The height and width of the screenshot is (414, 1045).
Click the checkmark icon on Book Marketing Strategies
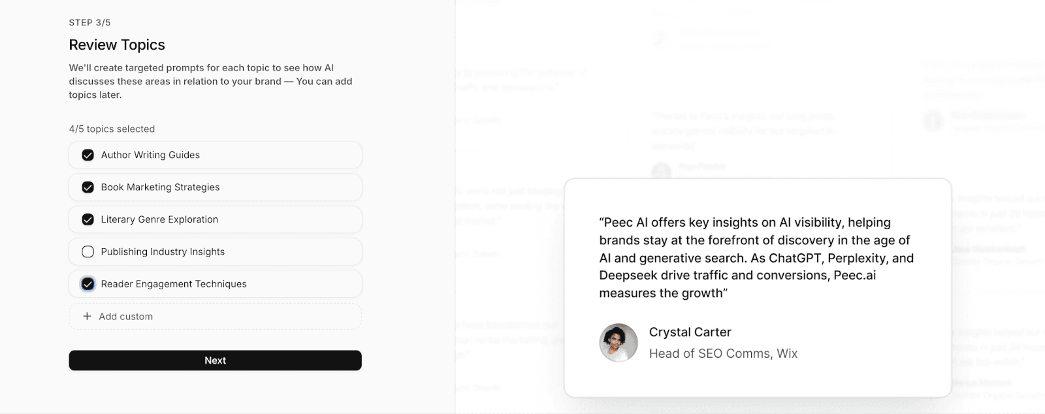(x=87, y=187)
